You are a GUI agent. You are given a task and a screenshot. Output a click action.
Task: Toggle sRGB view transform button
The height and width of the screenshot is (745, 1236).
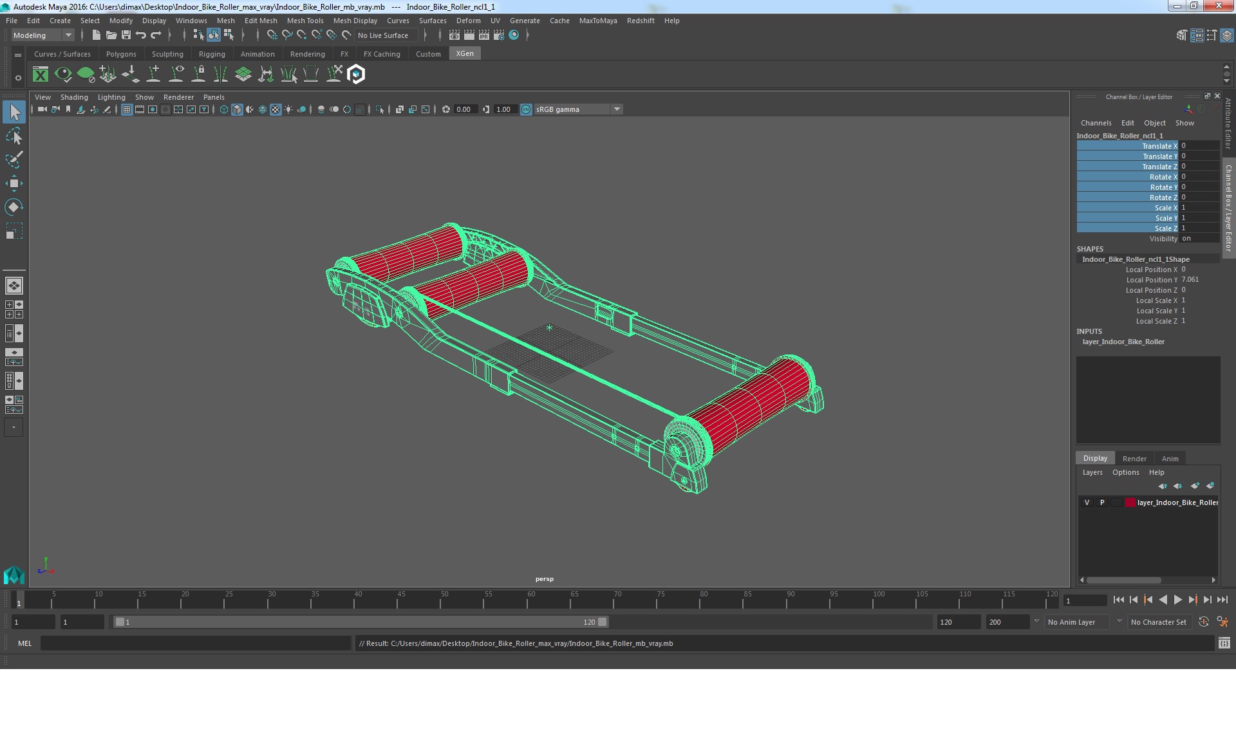(x=526, y=109)
